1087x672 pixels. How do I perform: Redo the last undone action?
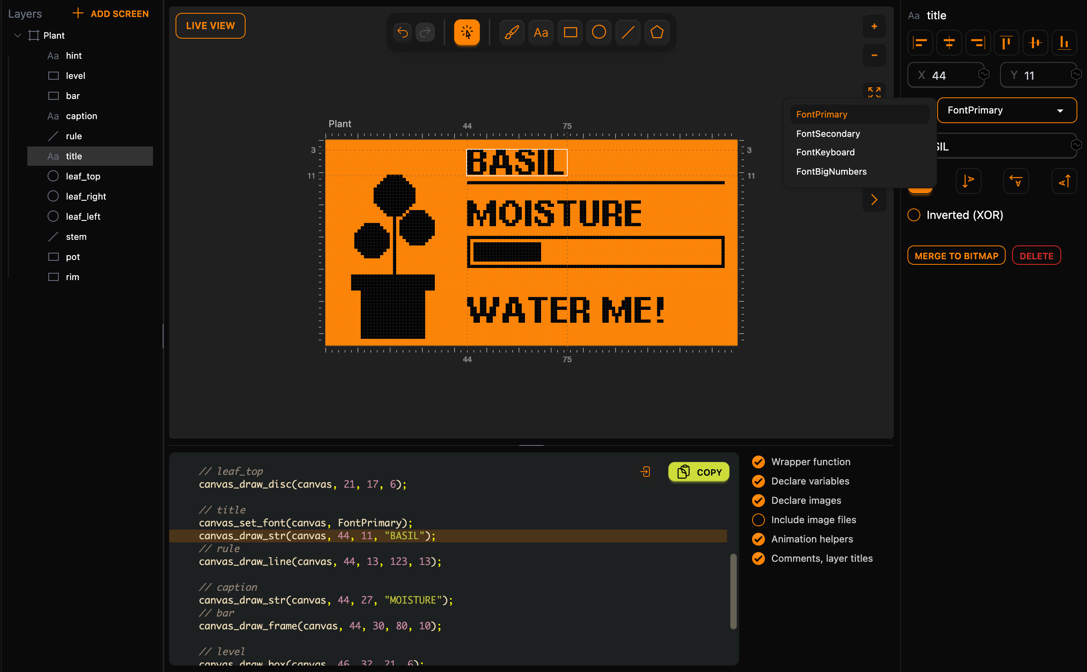(425, 33)
